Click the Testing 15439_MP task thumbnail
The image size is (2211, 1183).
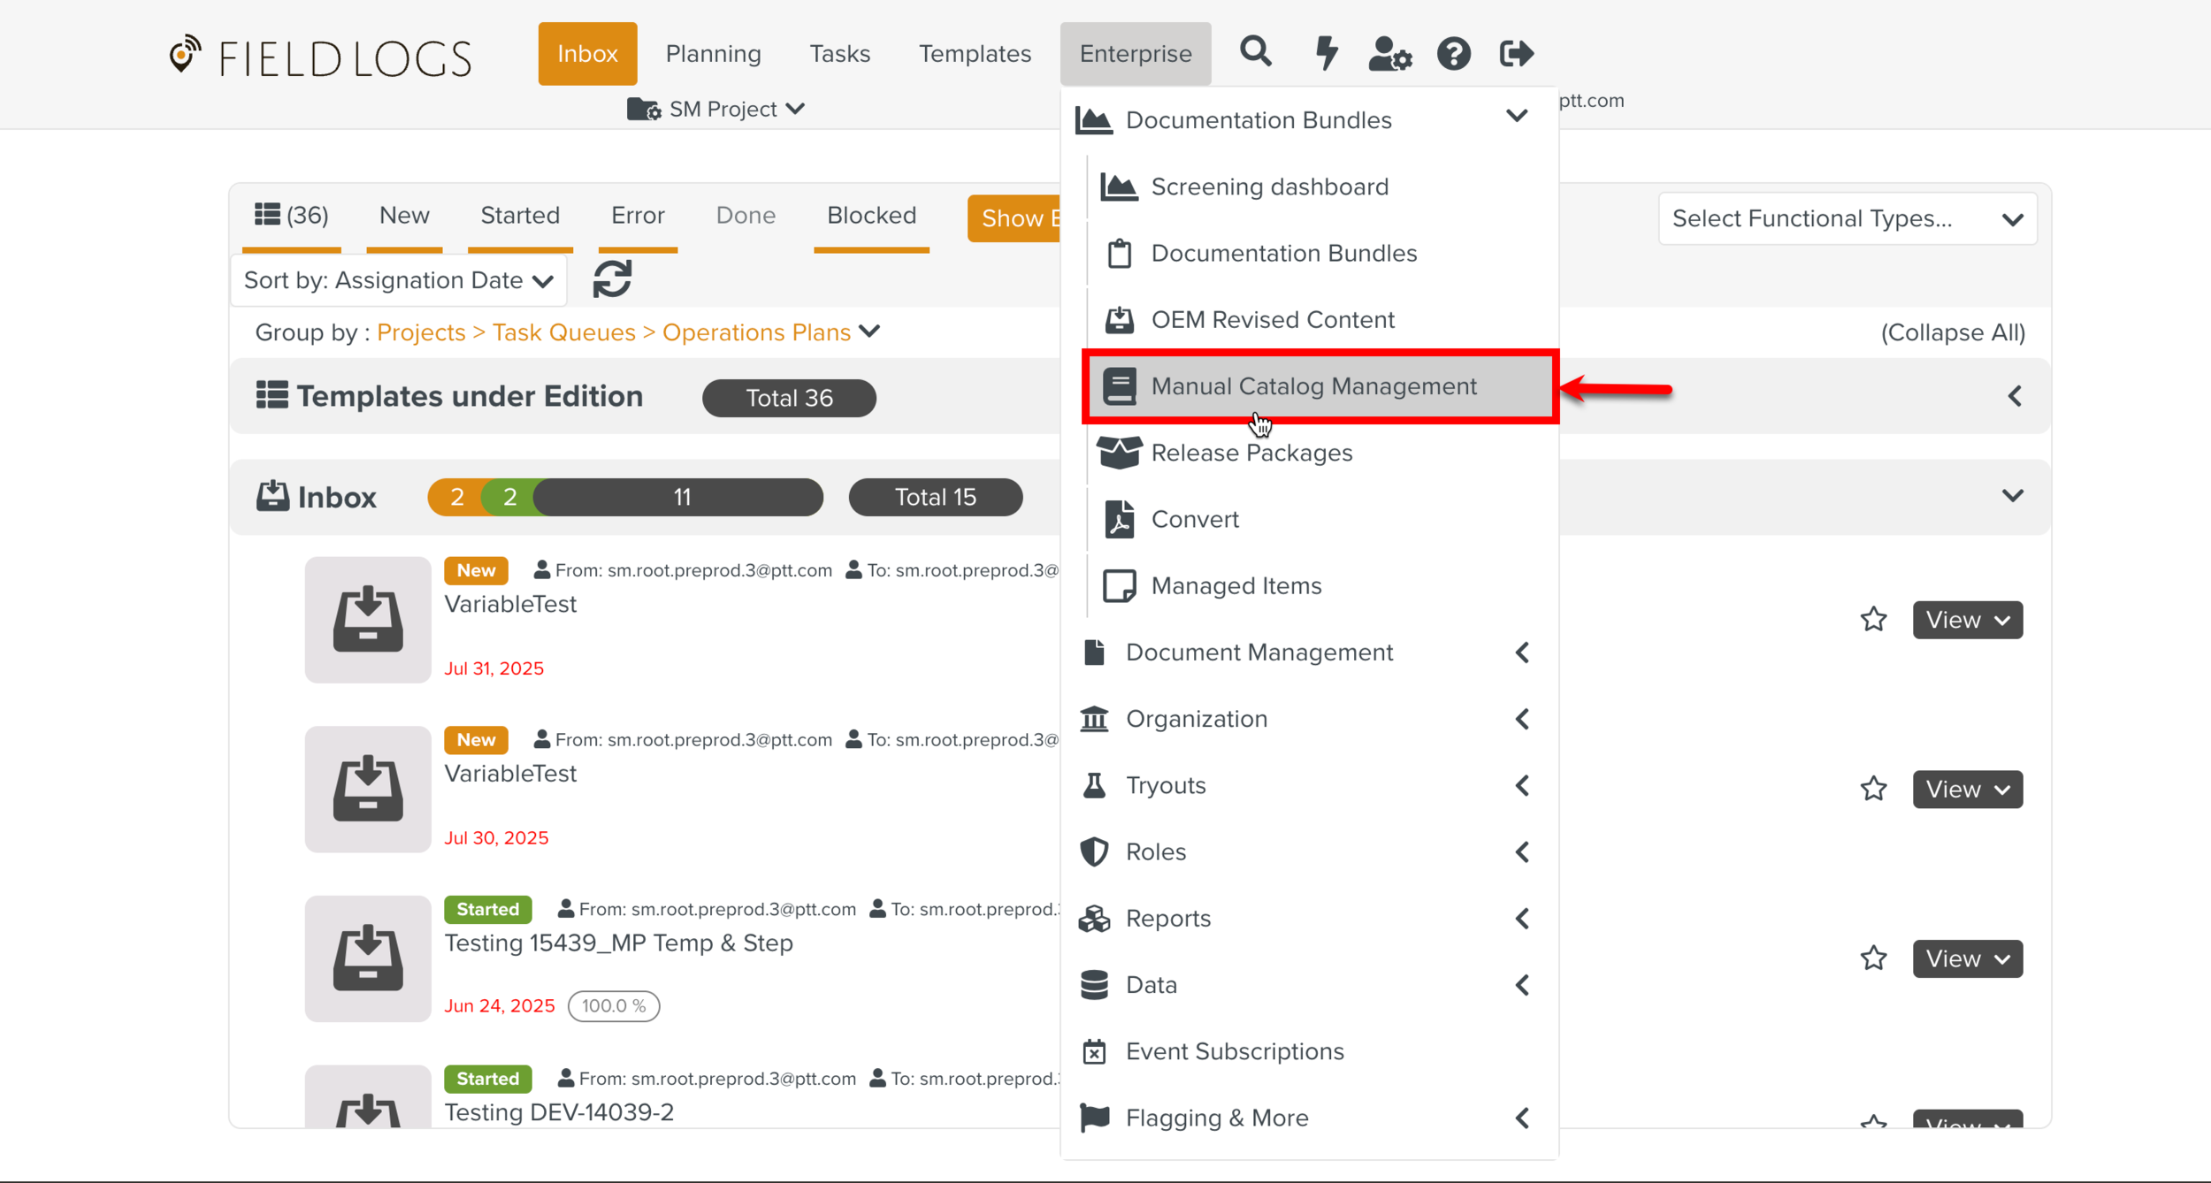point(368,958)
